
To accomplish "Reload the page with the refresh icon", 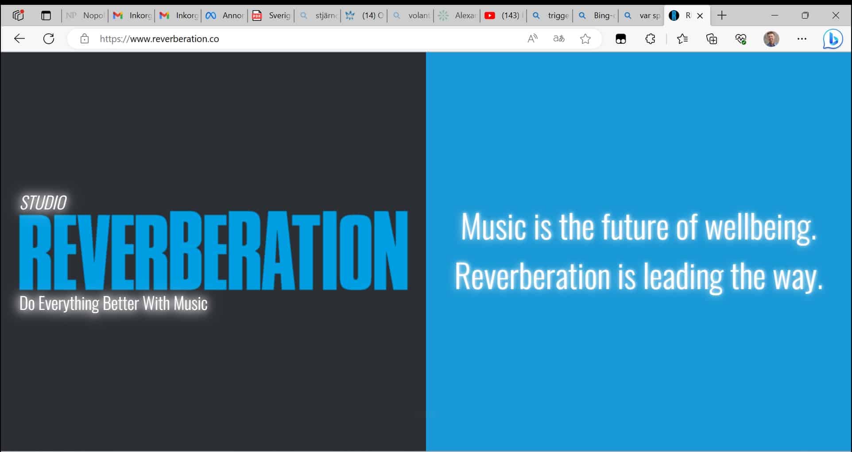I will coord(49,39).
